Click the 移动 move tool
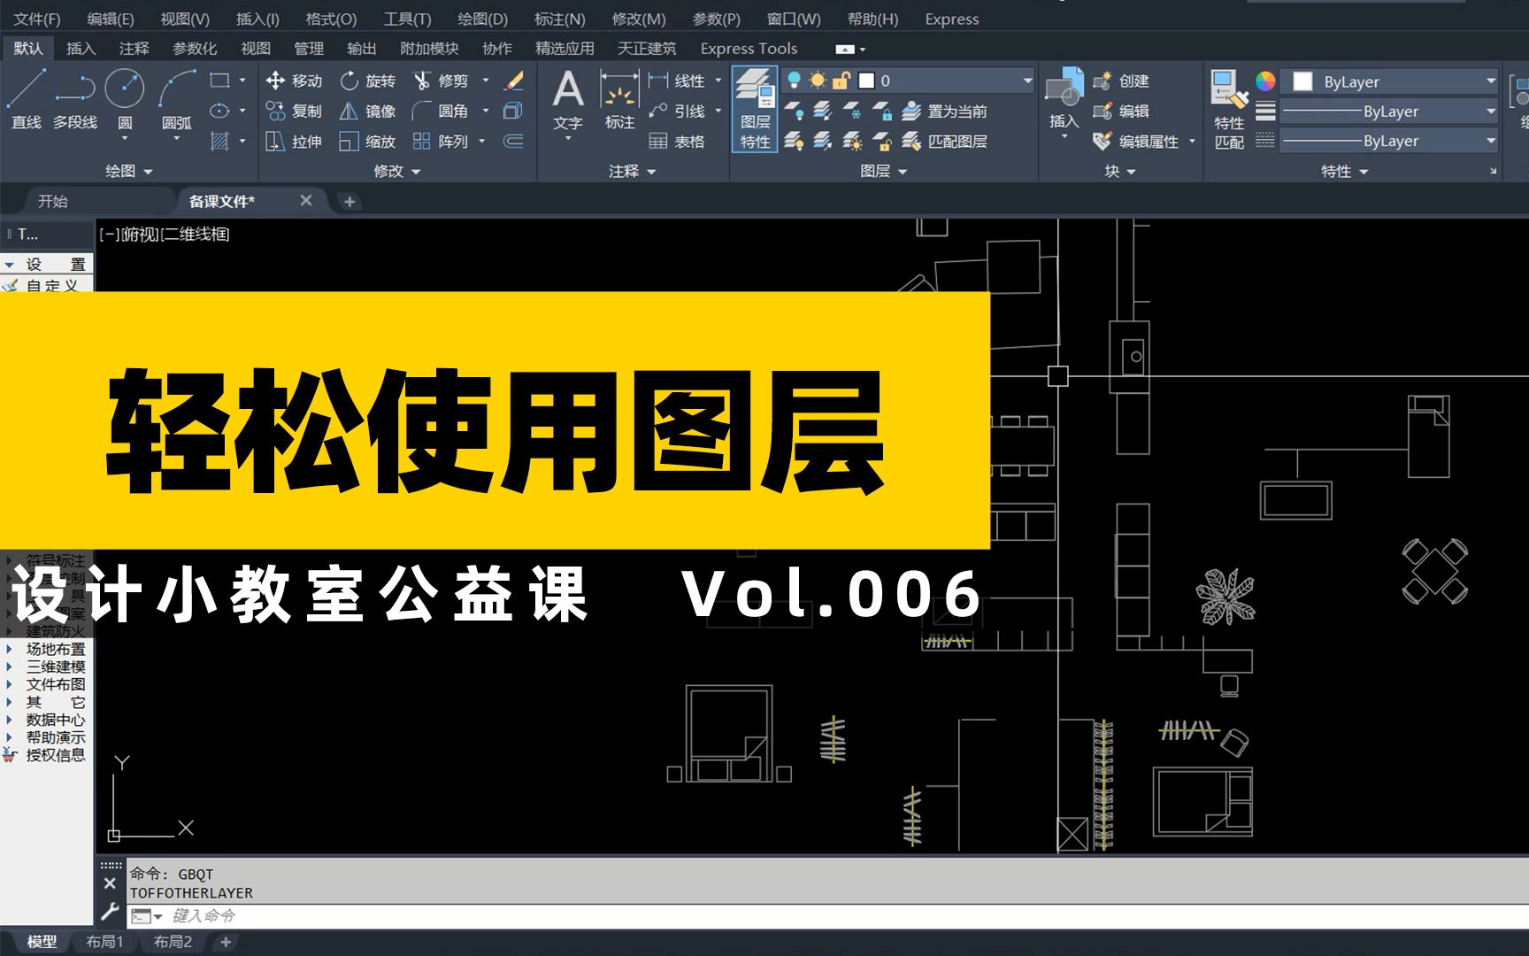The image size is (1529, 956). pyautogui.click(x=294, y=81)
